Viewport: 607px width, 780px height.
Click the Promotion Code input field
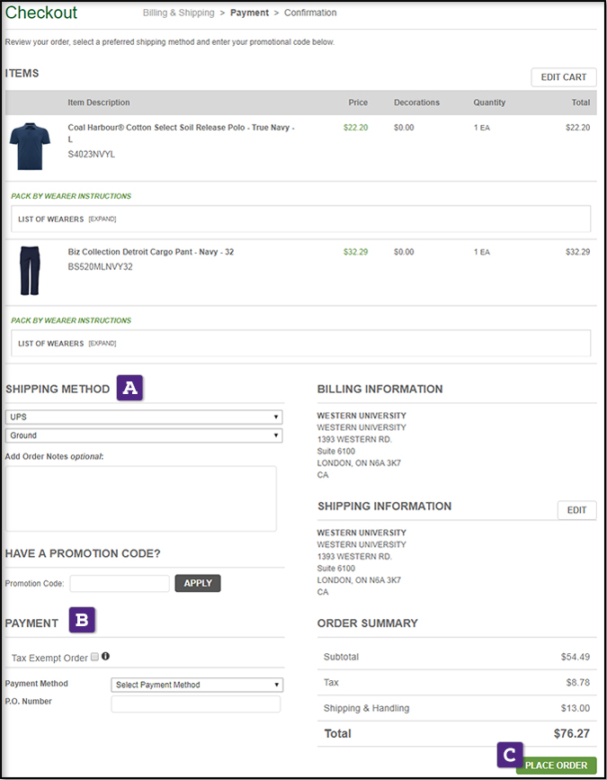120,584
